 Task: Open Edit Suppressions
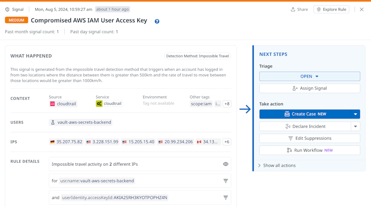point(309,138)
